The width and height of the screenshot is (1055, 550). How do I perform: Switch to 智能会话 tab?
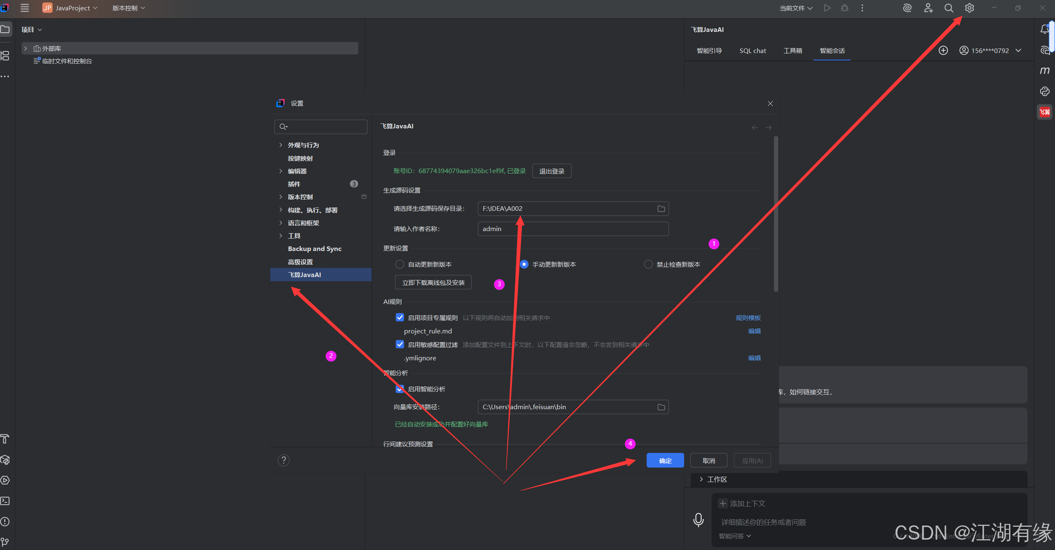click(x=832, y=51)
